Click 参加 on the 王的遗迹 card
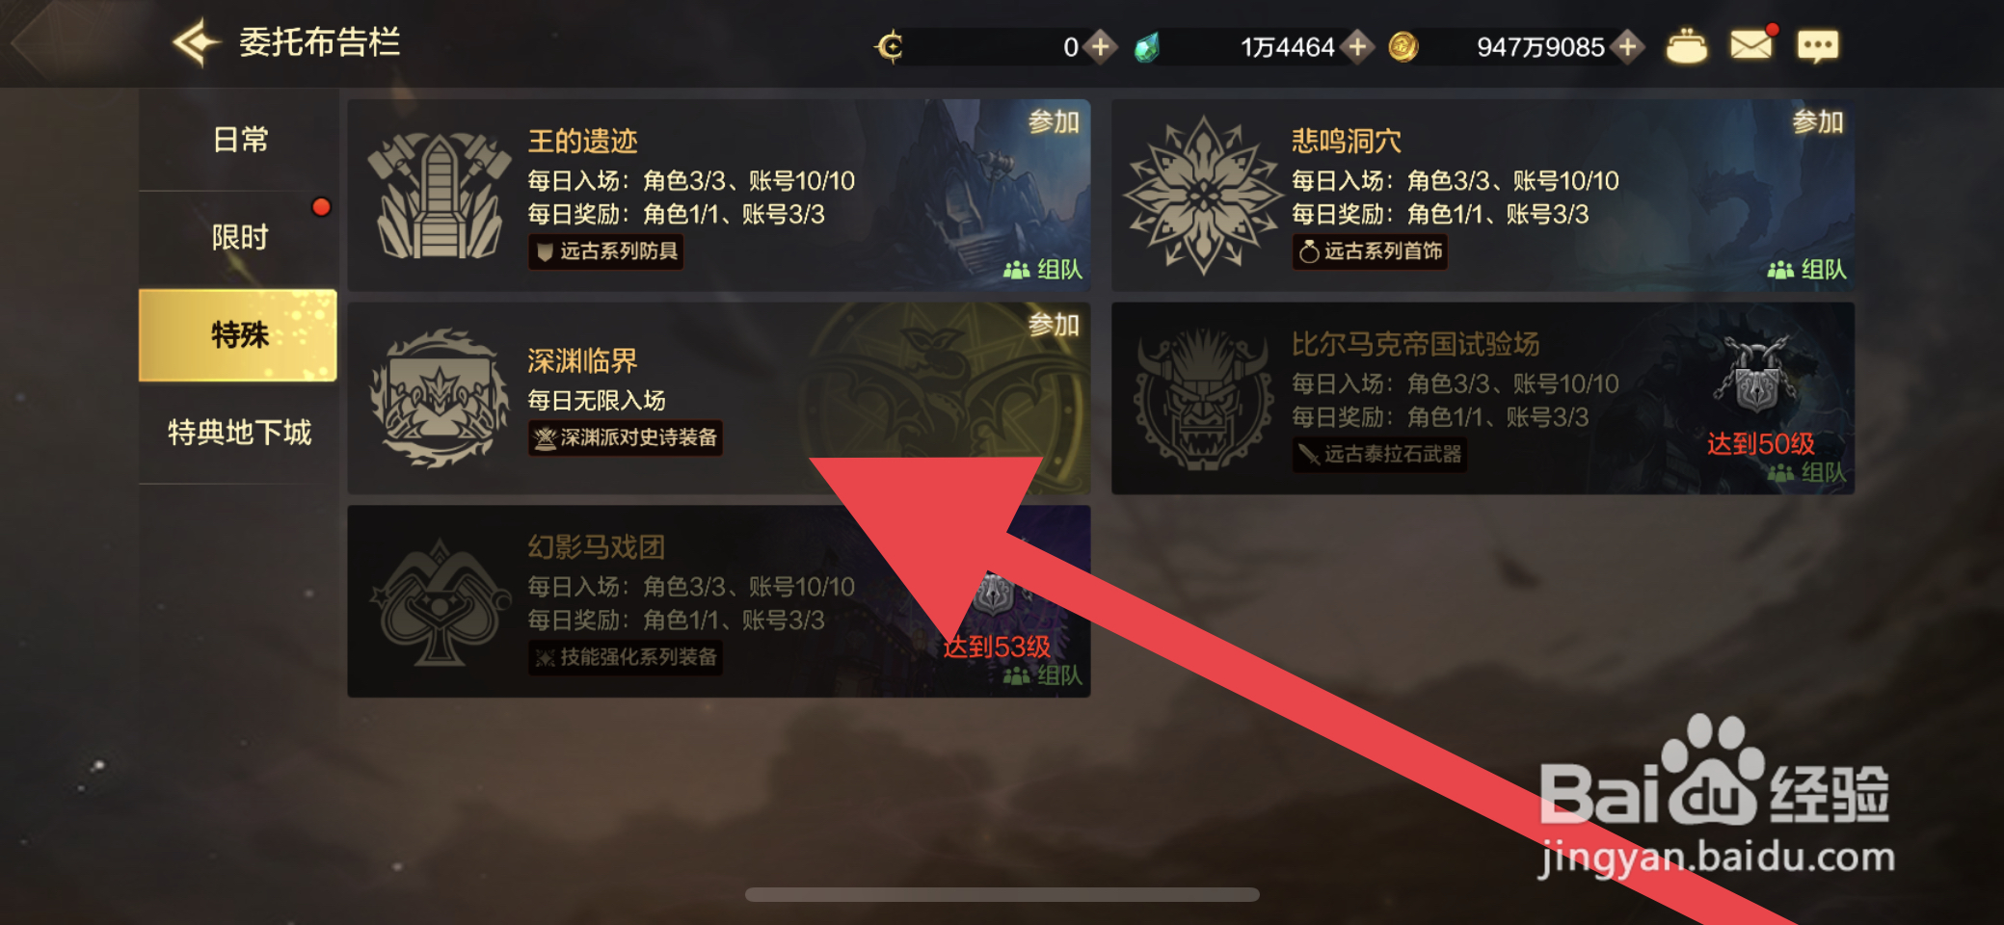 tap(1054, 122)
